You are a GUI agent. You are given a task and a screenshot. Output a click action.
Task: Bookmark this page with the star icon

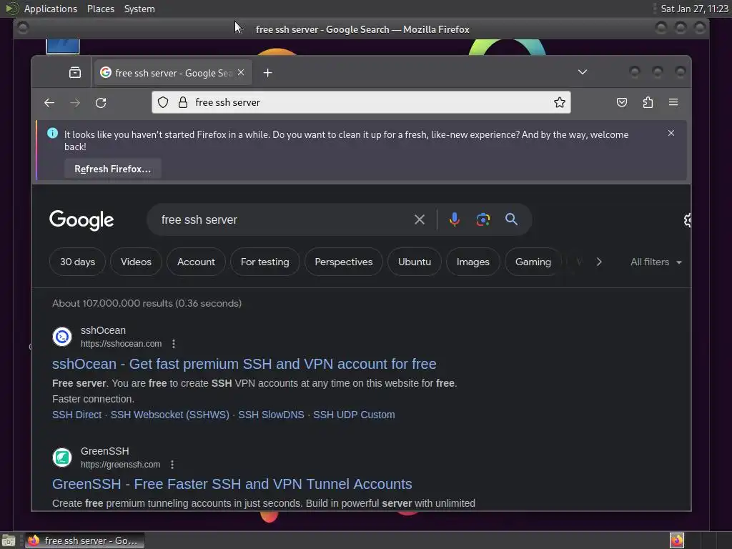tap(560, 102)
